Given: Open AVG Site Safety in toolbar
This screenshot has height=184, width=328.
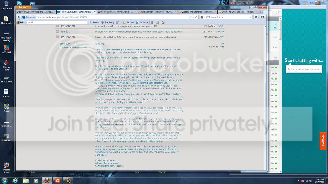Looking at the screenshot, I should (108, 22).
